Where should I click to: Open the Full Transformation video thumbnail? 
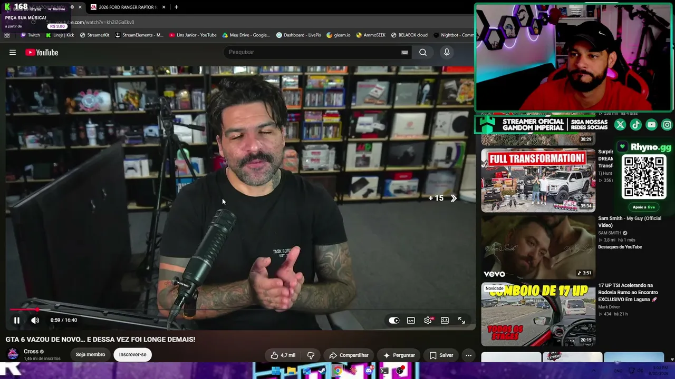538,180
